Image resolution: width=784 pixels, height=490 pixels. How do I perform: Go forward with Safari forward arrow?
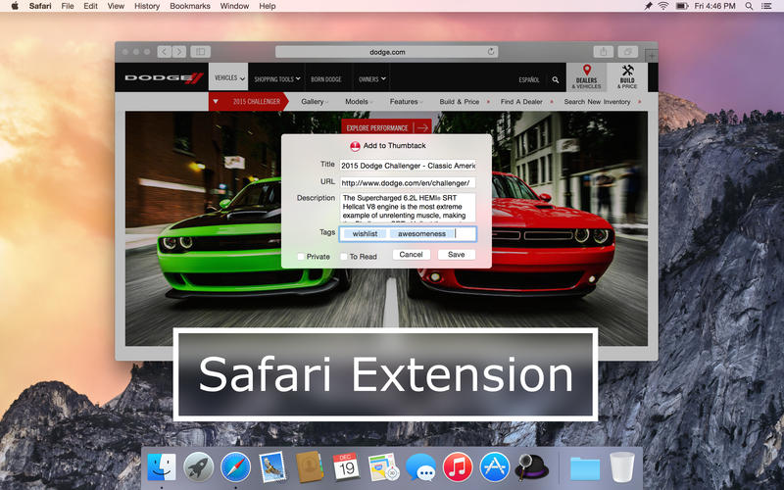tap(179, 52)
